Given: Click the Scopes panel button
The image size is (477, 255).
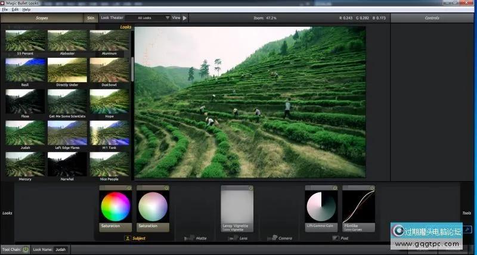Looking at the screenshot, I should 42,18.
